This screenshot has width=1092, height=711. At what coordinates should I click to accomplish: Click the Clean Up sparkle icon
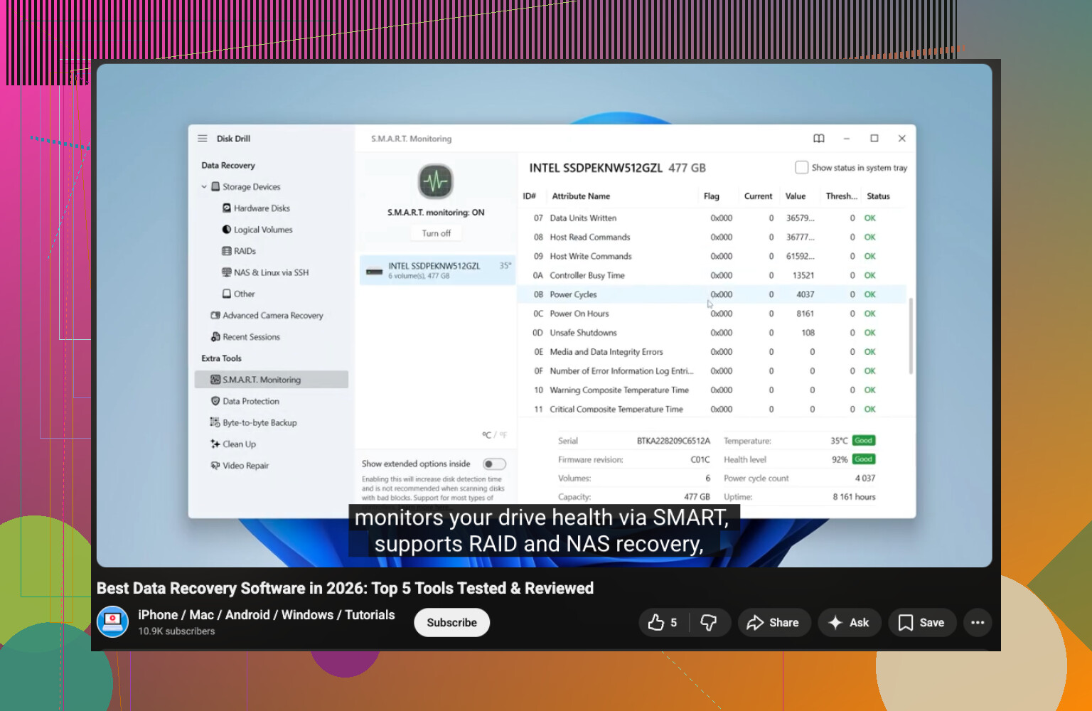pyautogui.click(x=215, y=444)
